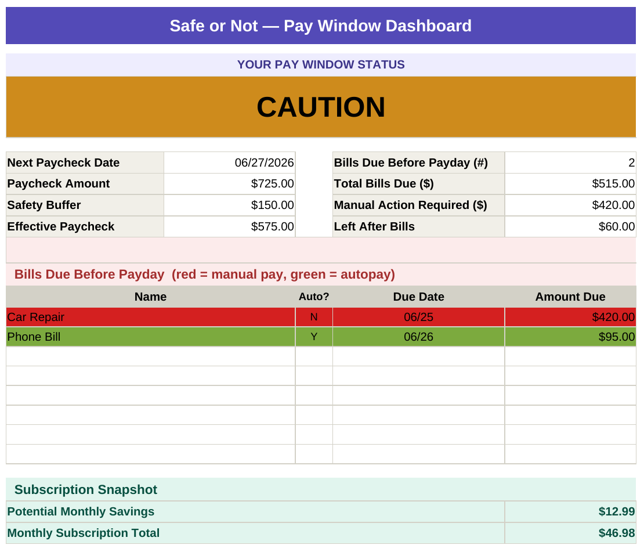Click the 'Subscription Snapshot' heading
Screen dimensions: 644x552
321,489
